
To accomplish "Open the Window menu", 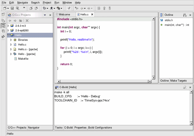I will 67,2.
